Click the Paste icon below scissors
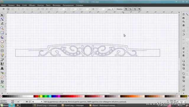The height and width of the screenshot is (107, 189). [x=183, y=56]
